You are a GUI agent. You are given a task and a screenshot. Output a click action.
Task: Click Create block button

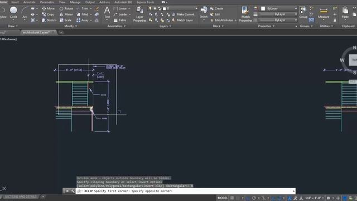[x=216, y=8]
